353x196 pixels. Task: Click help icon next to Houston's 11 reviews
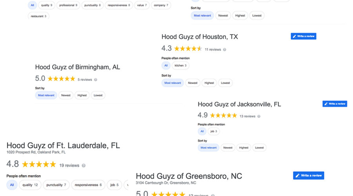(224, 50)
